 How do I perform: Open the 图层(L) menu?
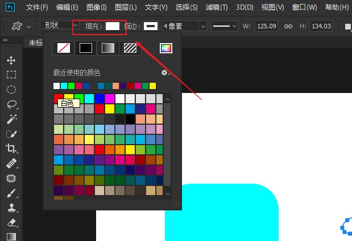126,7
